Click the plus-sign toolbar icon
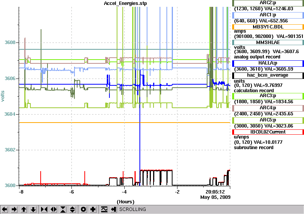Screen dimensions: 304x214 click(93, 209)
